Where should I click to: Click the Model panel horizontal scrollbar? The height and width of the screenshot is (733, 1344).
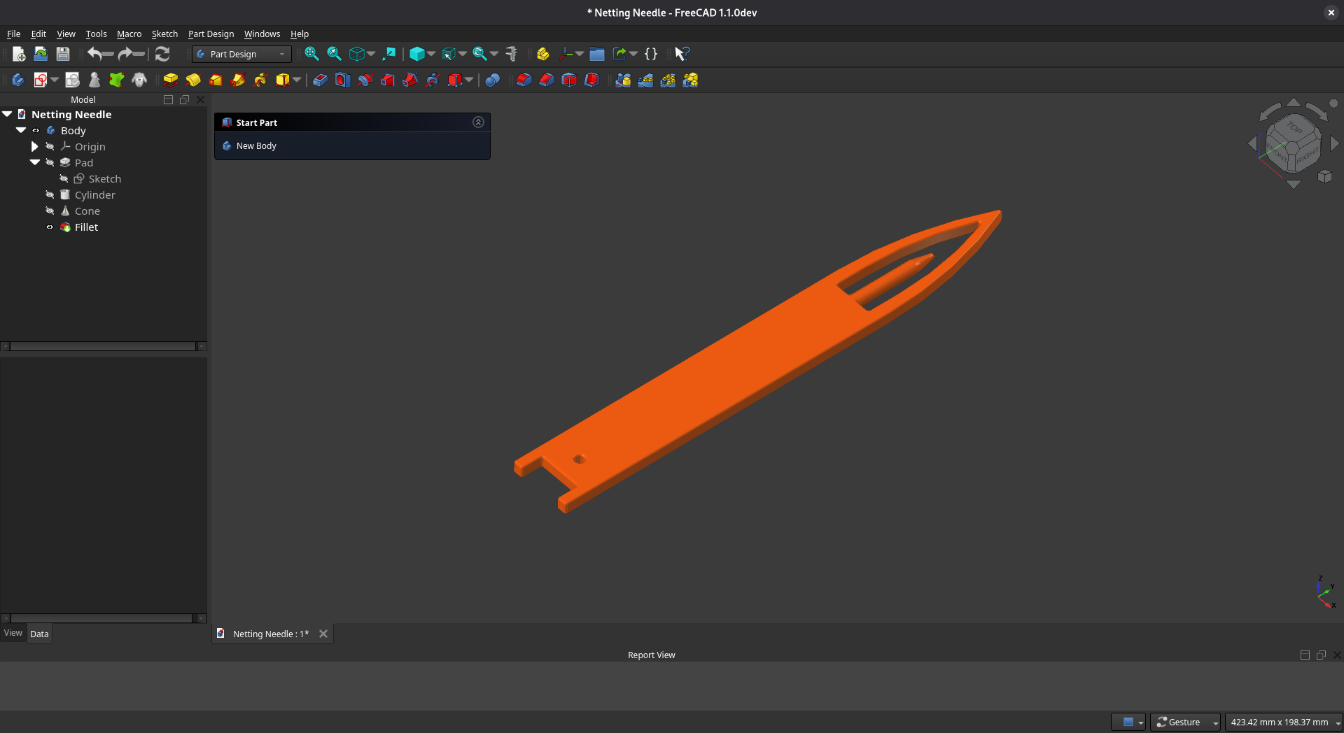click(x=103, y=346)
